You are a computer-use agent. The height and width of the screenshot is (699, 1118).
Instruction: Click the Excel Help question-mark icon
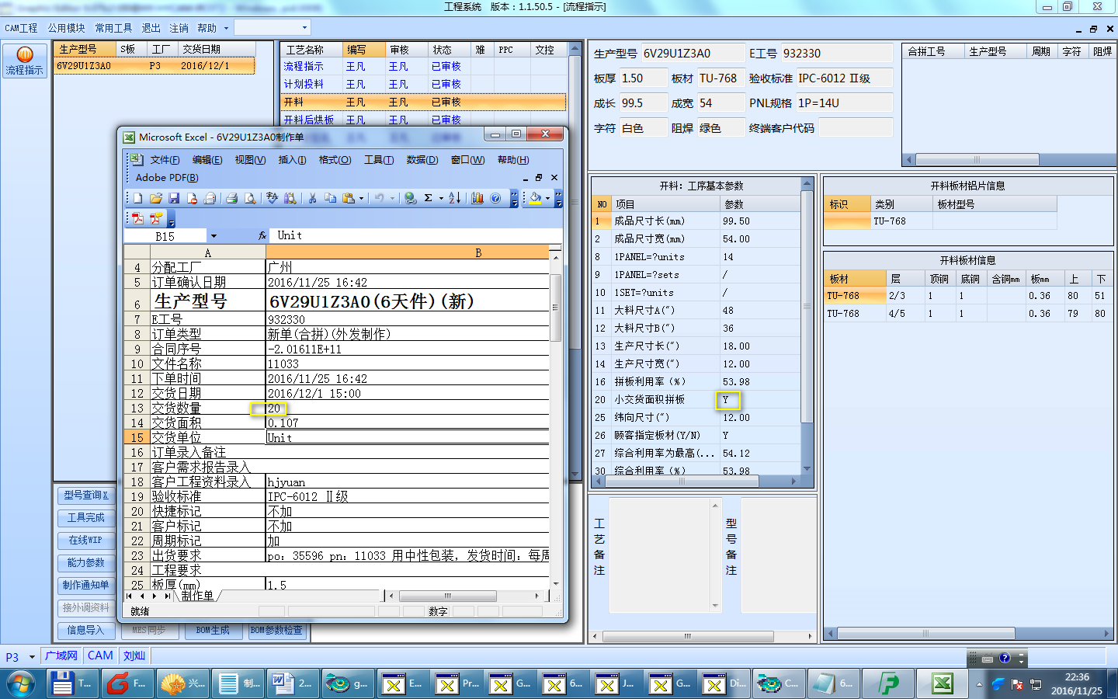click(495, 198)
